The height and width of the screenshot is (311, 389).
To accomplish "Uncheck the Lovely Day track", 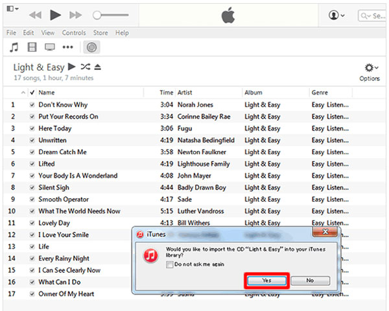I will click(32, 223).
